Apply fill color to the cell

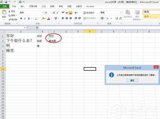click(43, 19)
